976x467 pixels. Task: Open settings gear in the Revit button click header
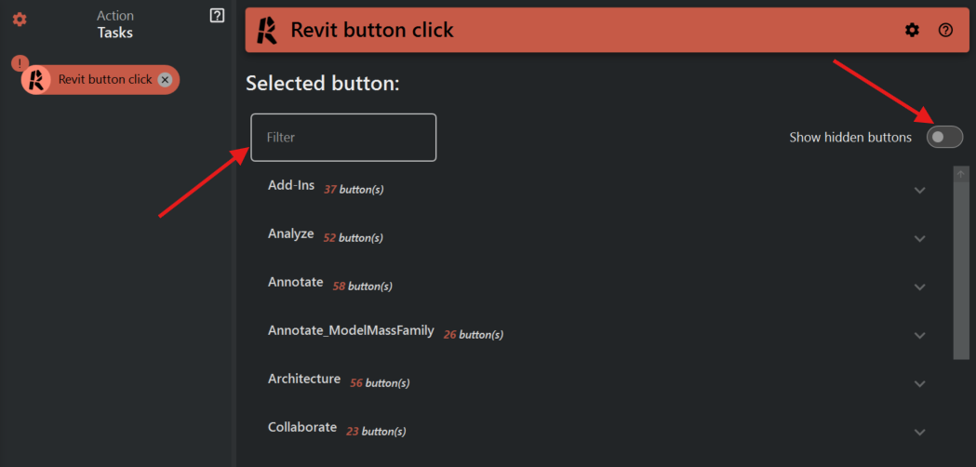pos(912,30)
